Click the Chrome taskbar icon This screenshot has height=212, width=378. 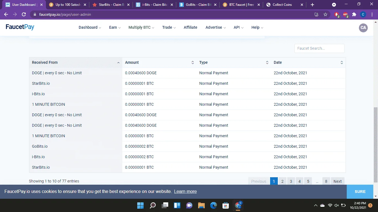tap(238, 205)
